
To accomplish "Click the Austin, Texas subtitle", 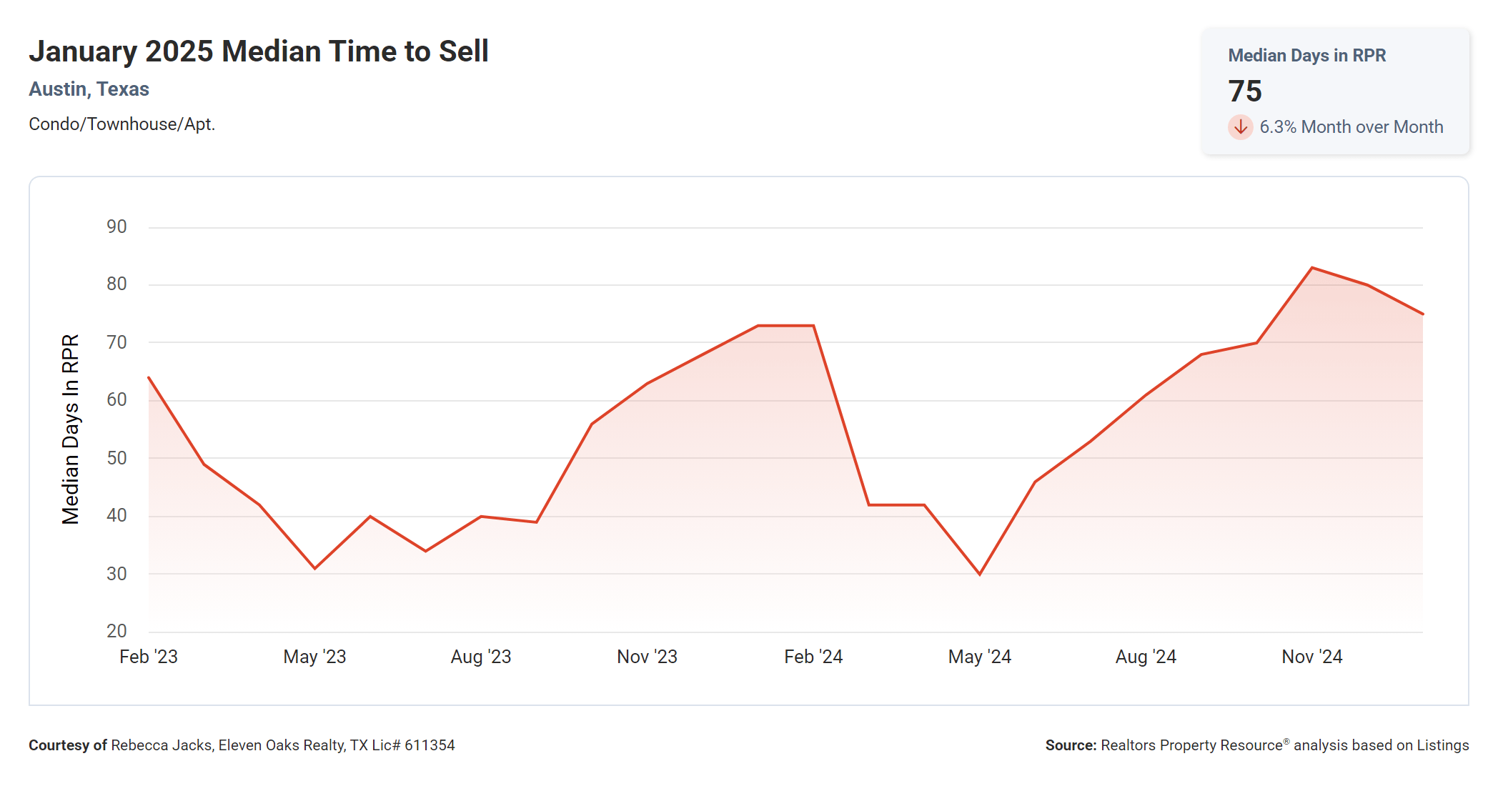I will (89, 89).
